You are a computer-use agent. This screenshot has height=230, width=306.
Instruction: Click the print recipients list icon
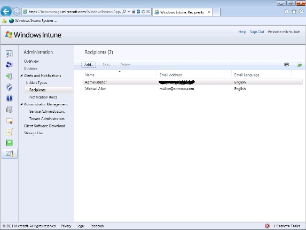click(286, 64)
